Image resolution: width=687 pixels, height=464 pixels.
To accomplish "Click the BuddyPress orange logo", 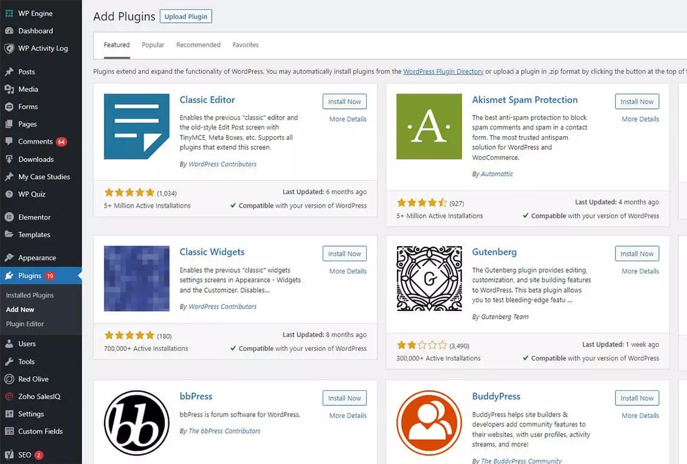I will click(429, 423).
